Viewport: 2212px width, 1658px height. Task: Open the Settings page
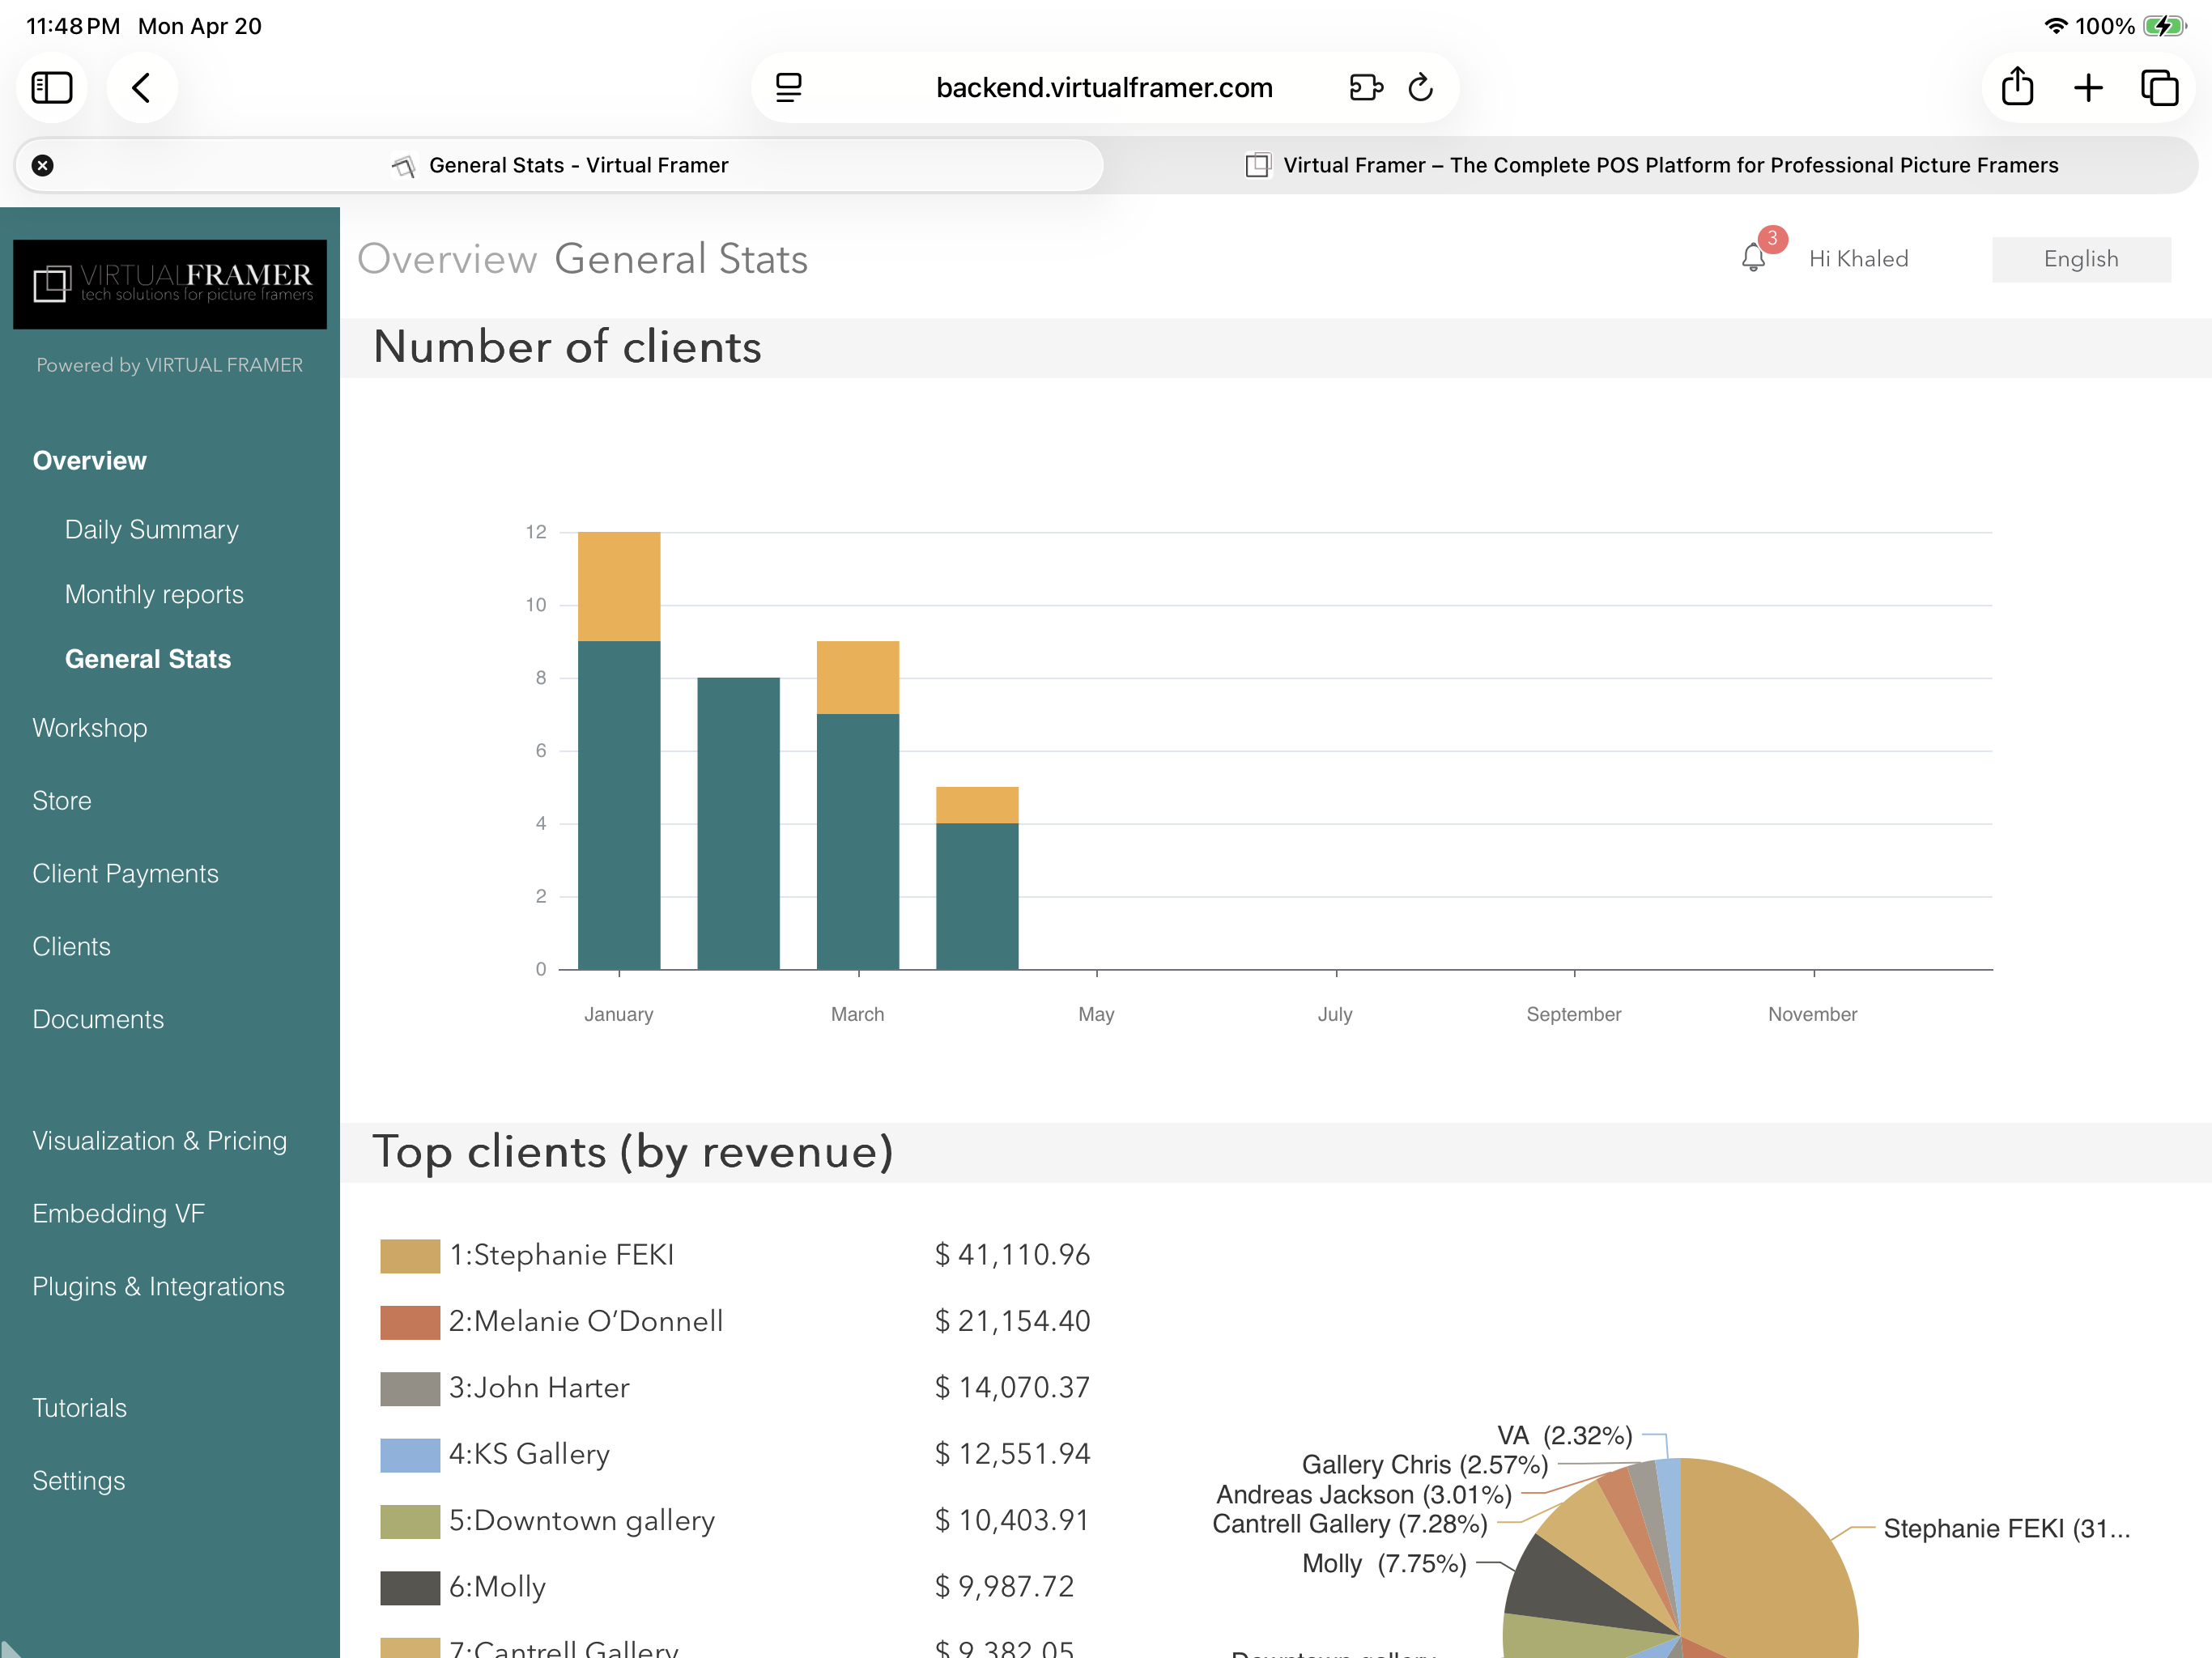click(78, 1481)
